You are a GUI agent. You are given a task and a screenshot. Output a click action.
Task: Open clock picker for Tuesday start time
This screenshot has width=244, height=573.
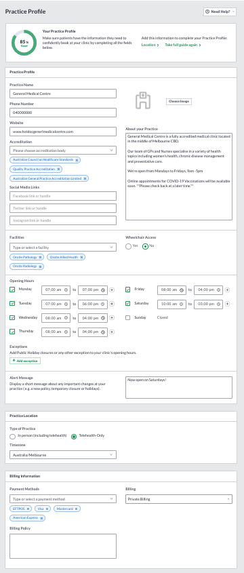coord(66,304)
